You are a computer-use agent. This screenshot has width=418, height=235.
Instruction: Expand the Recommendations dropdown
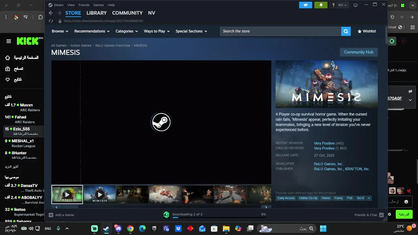click(x=92, y=31)
